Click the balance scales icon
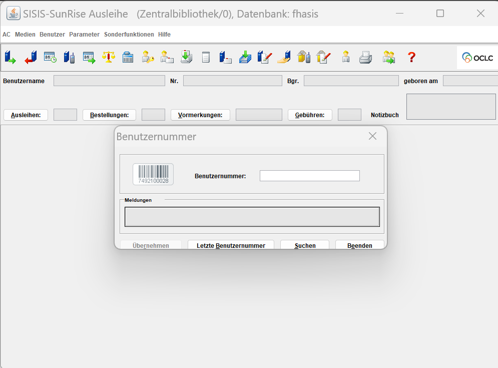The image size is (498, 368). click(x=108, y=57)
